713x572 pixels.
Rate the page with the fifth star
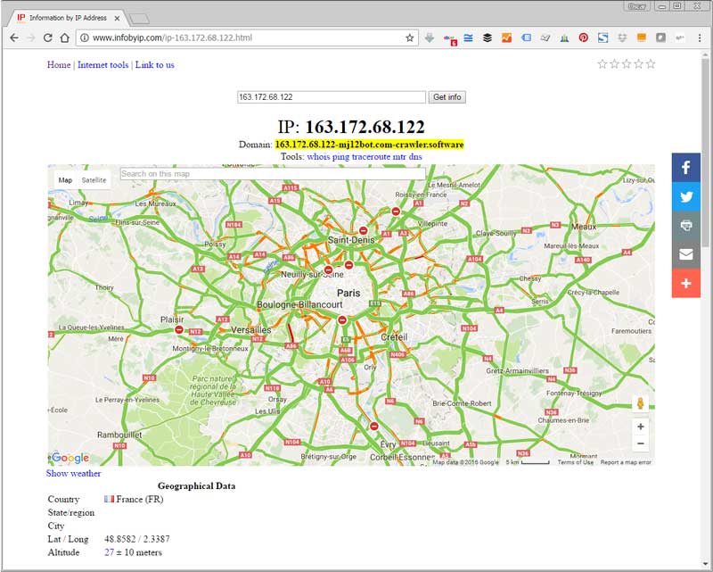(651, 63)
